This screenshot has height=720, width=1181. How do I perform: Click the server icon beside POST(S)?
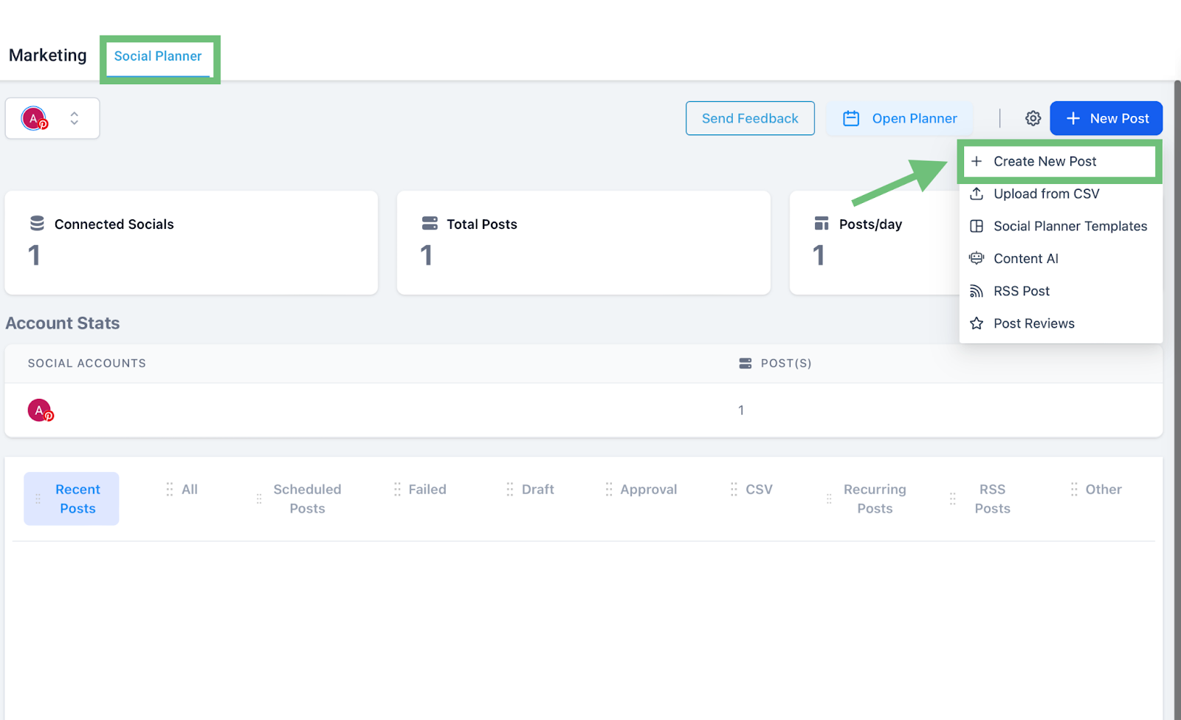(746, 363)
